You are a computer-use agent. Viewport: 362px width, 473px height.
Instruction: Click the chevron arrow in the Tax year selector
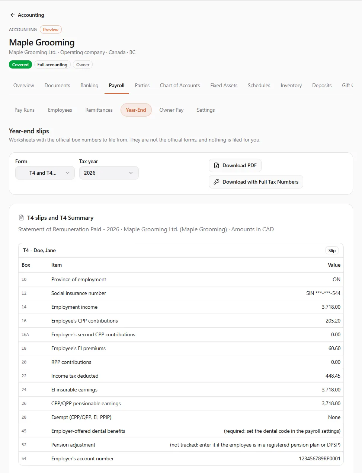point(131,173)
